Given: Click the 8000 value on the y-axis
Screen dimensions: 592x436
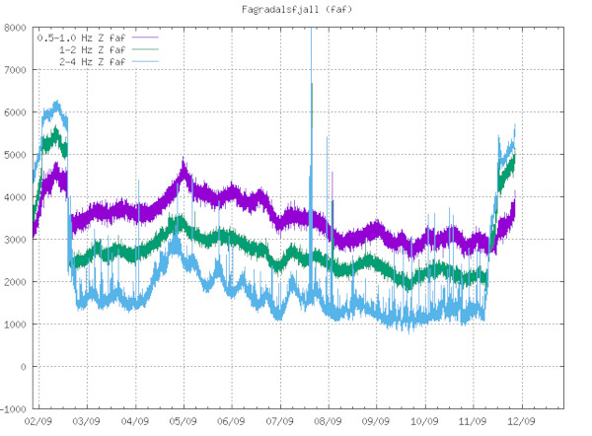Looking at the screenshot, I should tap(16, 28).
